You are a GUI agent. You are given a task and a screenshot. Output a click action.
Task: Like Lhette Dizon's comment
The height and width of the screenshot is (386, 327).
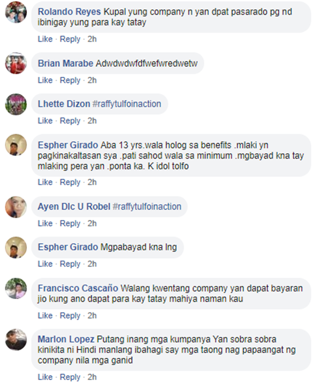click(45, 121)
